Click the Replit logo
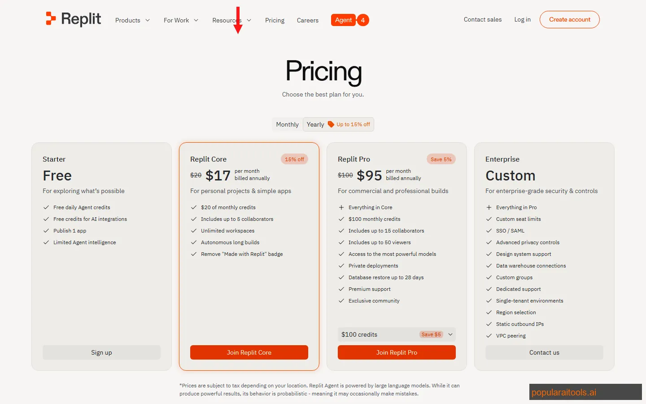 73,19
